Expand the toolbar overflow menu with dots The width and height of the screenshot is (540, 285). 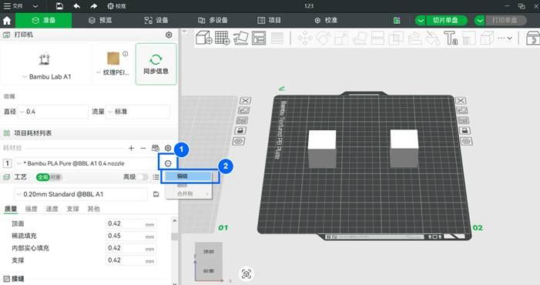click(505, 38)
